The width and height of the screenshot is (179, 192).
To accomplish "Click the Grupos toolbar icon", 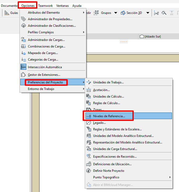I will 96,13.
